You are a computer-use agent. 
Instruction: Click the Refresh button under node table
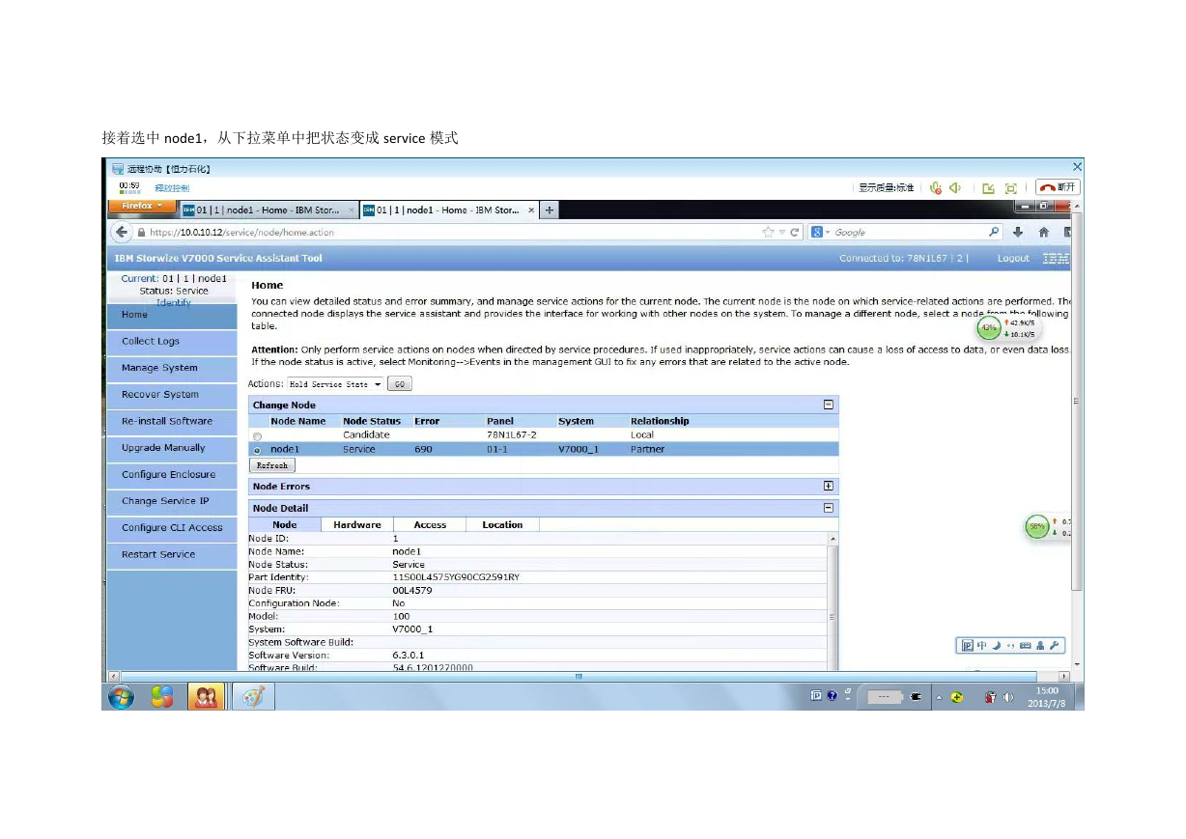click(x=272, y=465)
